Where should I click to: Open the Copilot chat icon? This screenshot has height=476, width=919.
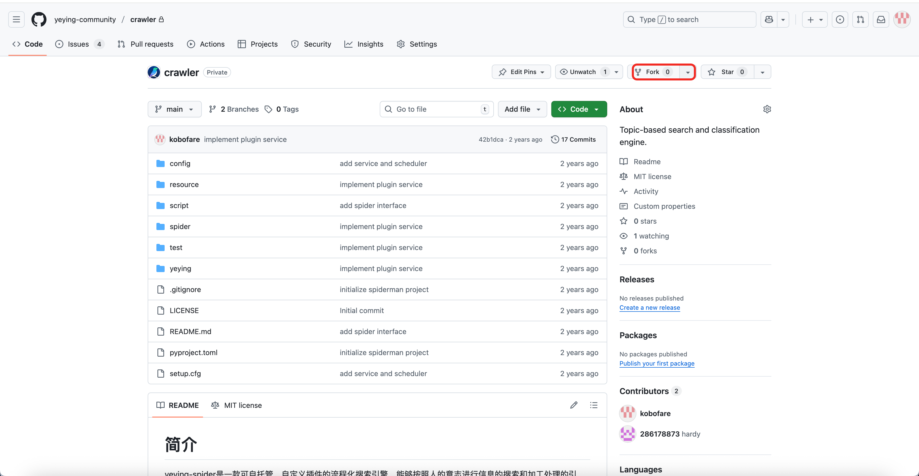pos(769,20)
